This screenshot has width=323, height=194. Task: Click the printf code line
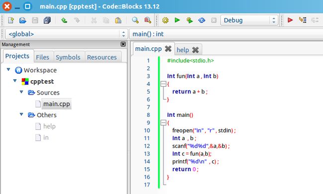[x=195, y=162]
